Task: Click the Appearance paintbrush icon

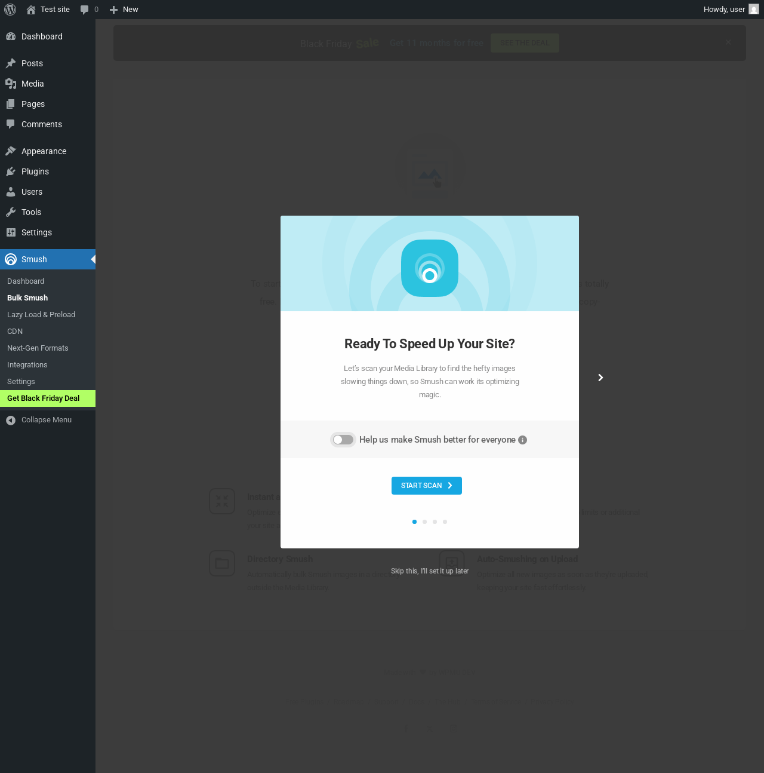Action: pos(11,151)
